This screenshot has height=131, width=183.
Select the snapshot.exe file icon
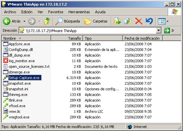[x=6, y=83]
